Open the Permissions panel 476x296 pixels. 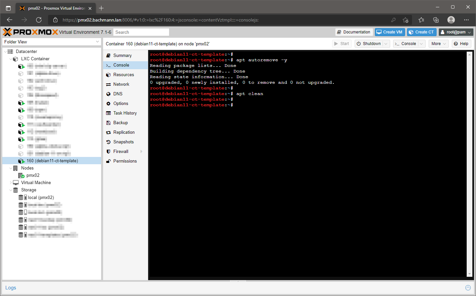tap(125, 161)
